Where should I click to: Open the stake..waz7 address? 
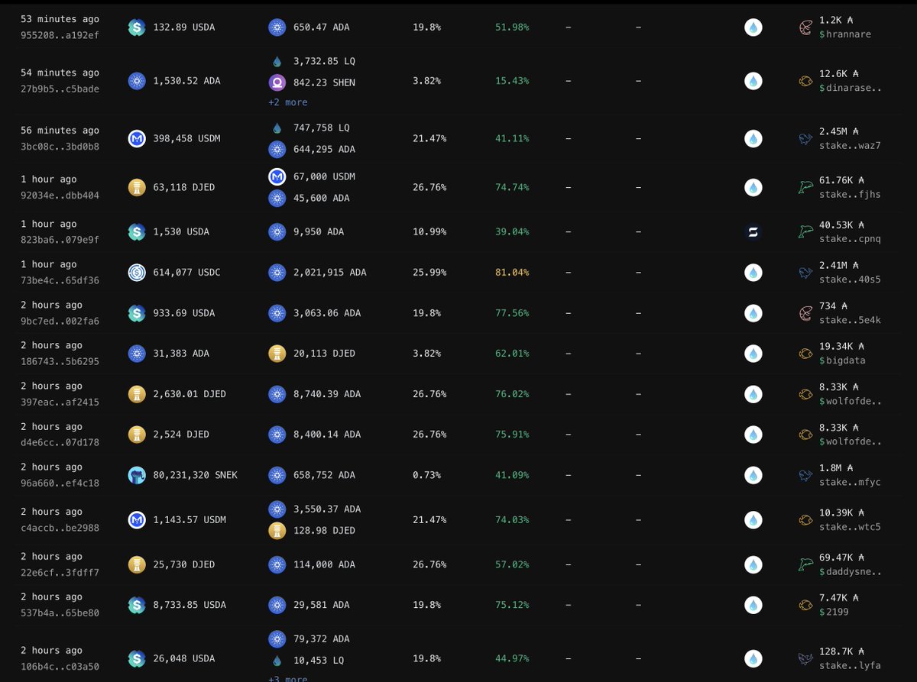point(850,147)
